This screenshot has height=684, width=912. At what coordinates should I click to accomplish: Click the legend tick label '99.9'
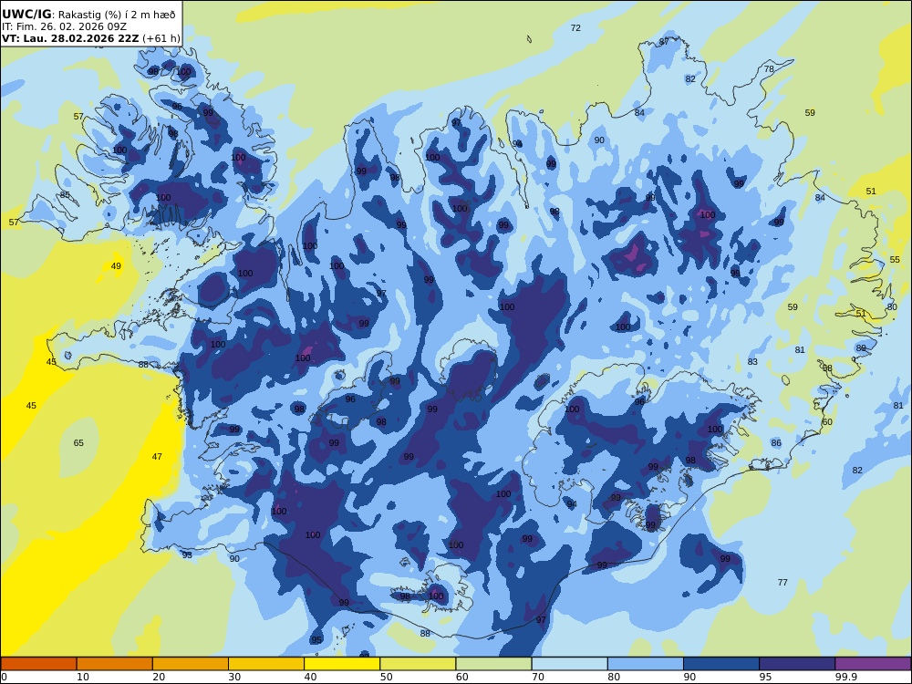point(845,677)
